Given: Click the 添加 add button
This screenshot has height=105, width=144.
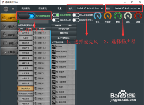Looking at the screenshot, I should click(x=22, y=28).
